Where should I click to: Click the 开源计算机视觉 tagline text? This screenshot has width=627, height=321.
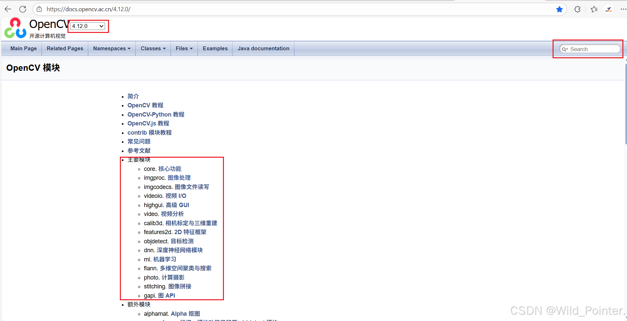click(47, 36)
